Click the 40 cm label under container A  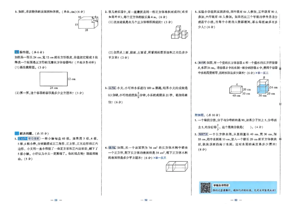[236, 96]
